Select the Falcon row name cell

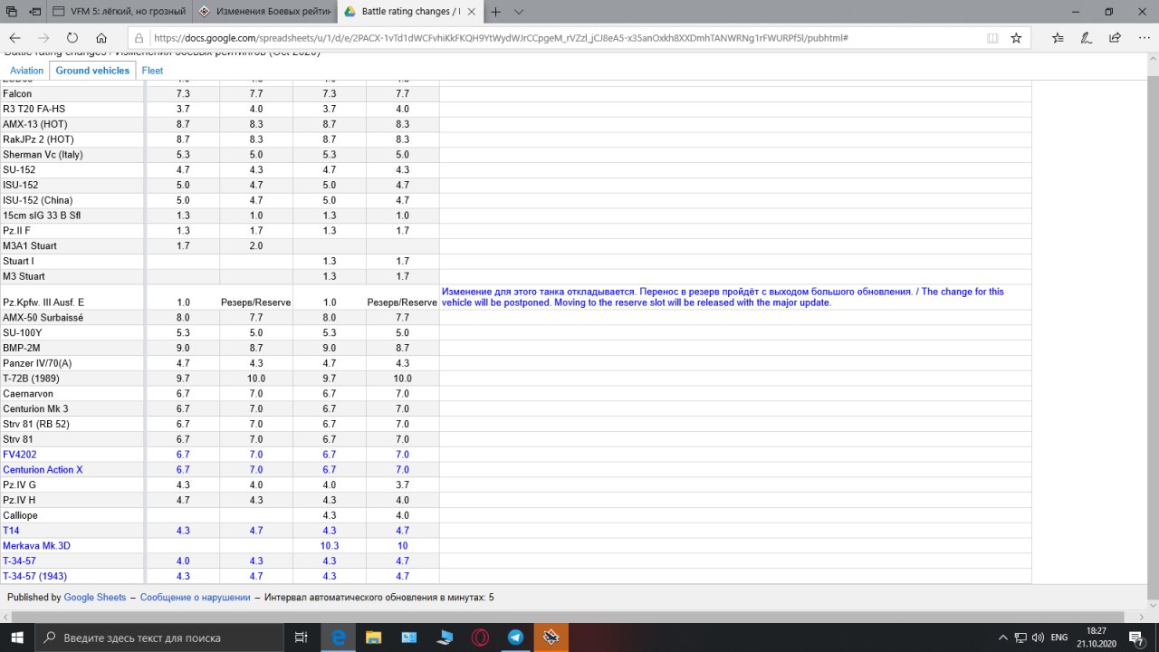pos(72,93)
